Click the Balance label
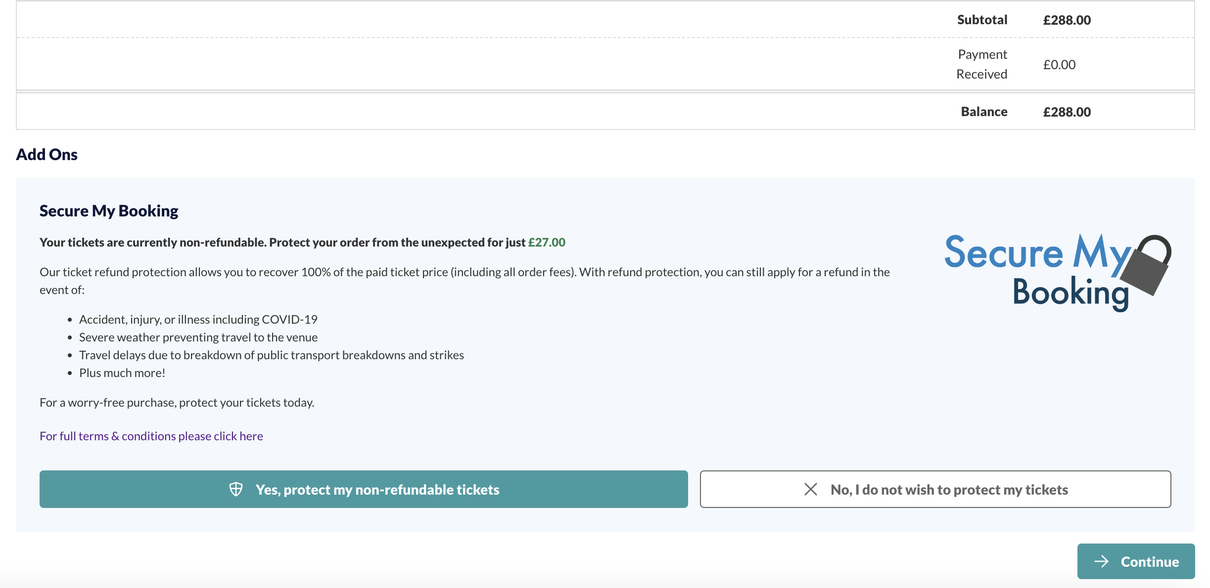This screenshot has height=588, width=1210. (984, 112)
